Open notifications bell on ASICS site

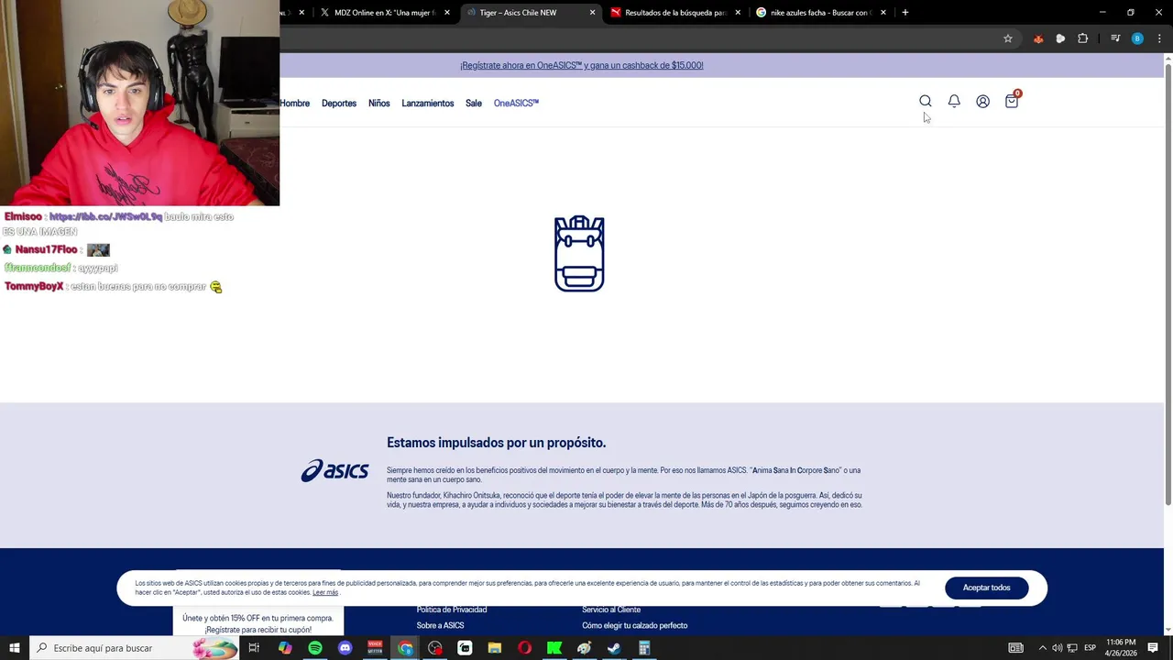click(954, 102)
